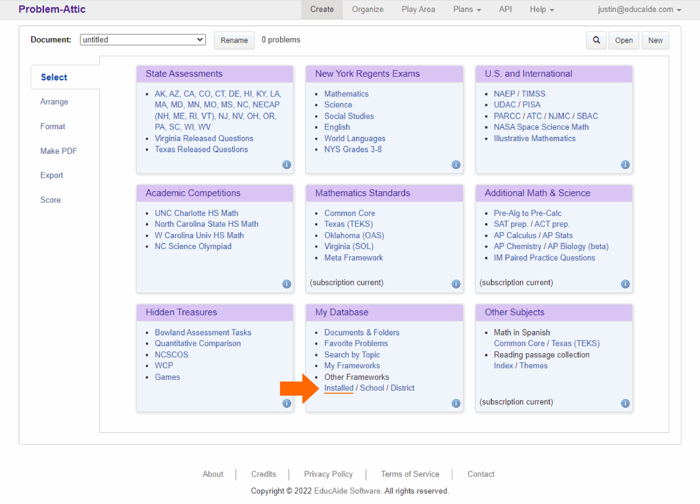Open info icon in Hidden Treasures card
The image size is (700, 504).
[x=287, y=403]
